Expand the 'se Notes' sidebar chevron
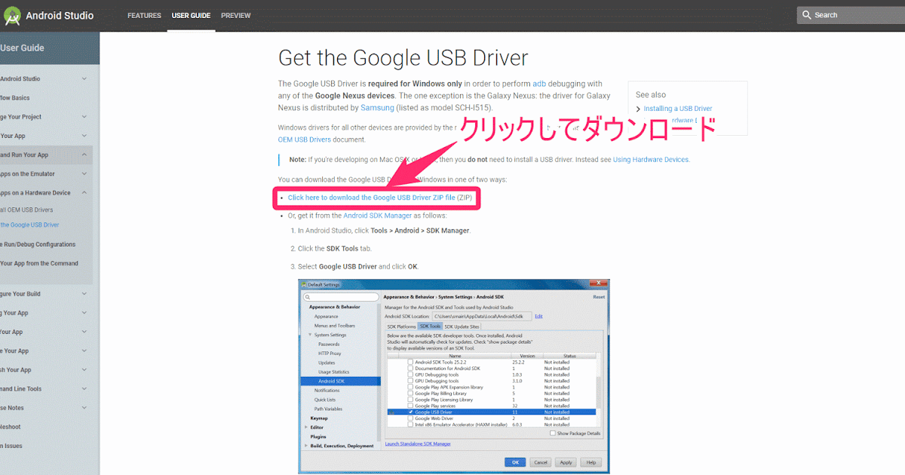The width and height of the screenshot is (905, 475). (84, 408)
